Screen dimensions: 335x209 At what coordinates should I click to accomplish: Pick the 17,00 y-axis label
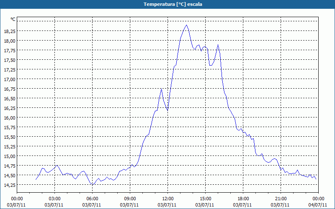tap(10, 79)
